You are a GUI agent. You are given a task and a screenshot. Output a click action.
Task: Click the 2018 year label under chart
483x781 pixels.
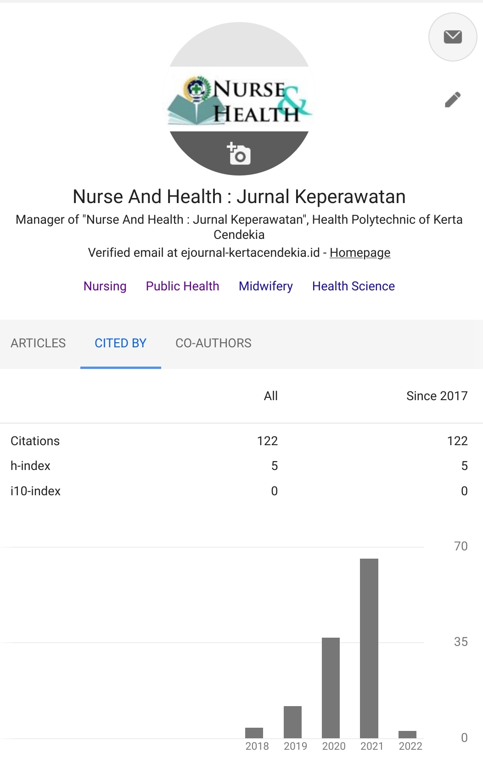257,746
